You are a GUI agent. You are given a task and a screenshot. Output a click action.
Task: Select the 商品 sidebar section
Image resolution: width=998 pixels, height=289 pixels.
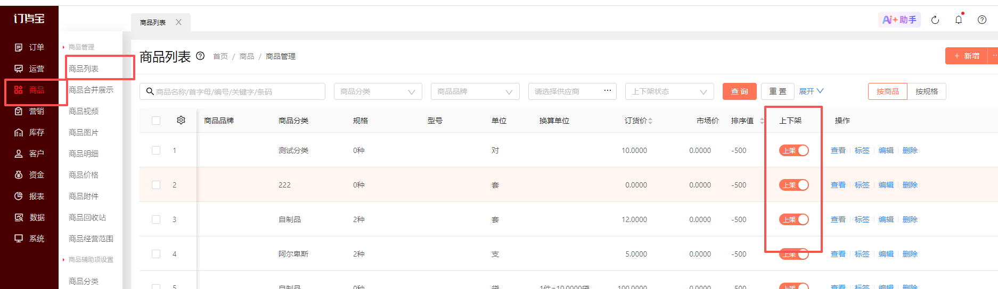coord(29,90)
